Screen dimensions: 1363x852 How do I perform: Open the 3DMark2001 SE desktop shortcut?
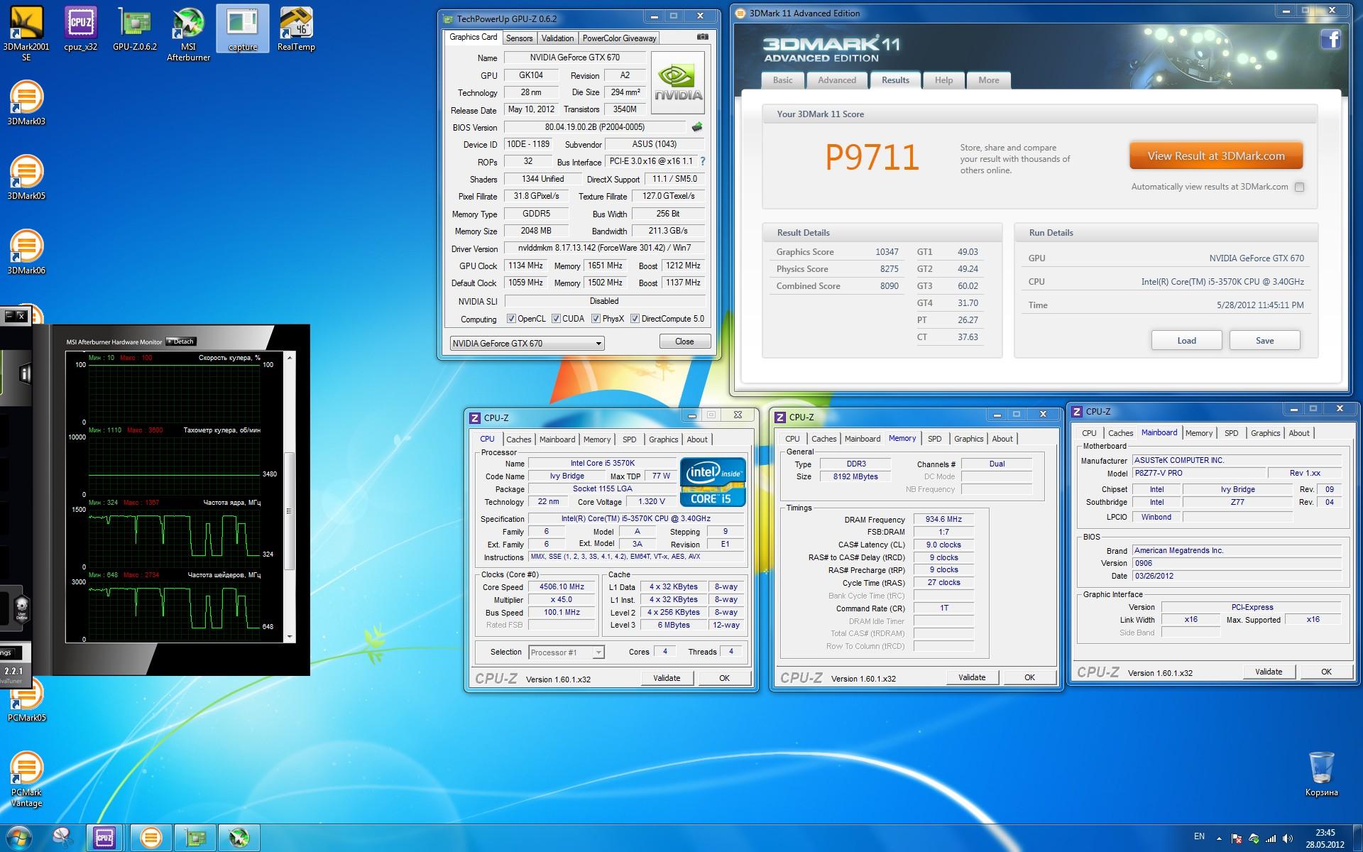26,34
